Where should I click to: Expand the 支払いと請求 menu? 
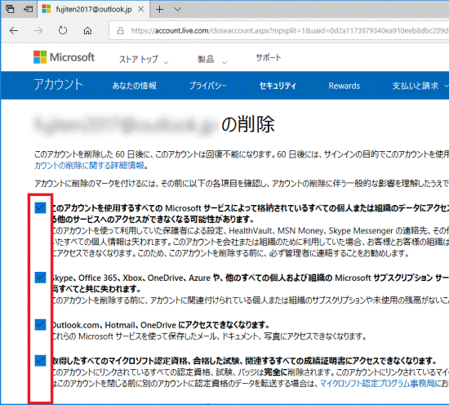coord(420,86)
